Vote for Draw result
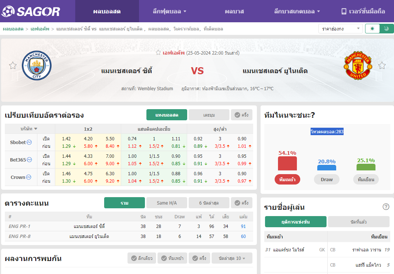Screen dimensions: 394x274 (327, 179)
